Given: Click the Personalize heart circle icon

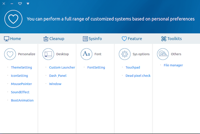Looking at the screenshot, I should point(10,54).
